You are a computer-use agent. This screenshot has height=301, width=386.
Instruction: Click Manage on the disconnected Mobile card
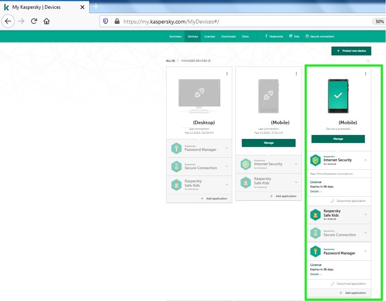pos(268,143)
